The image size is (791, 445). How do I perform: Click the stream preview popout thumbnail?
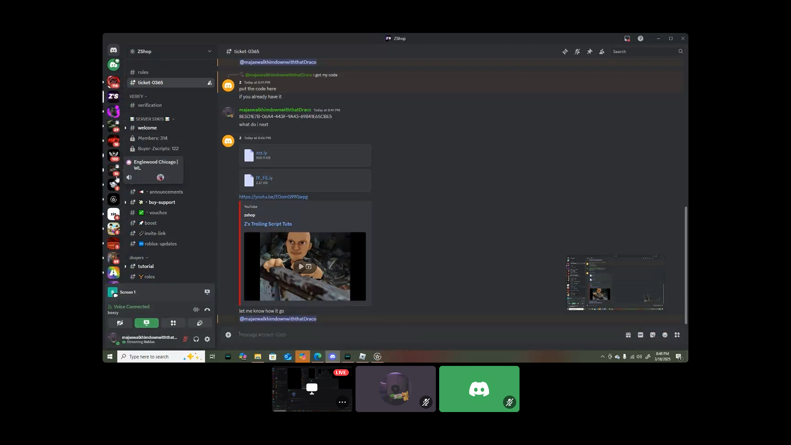[x=615, y=283]
